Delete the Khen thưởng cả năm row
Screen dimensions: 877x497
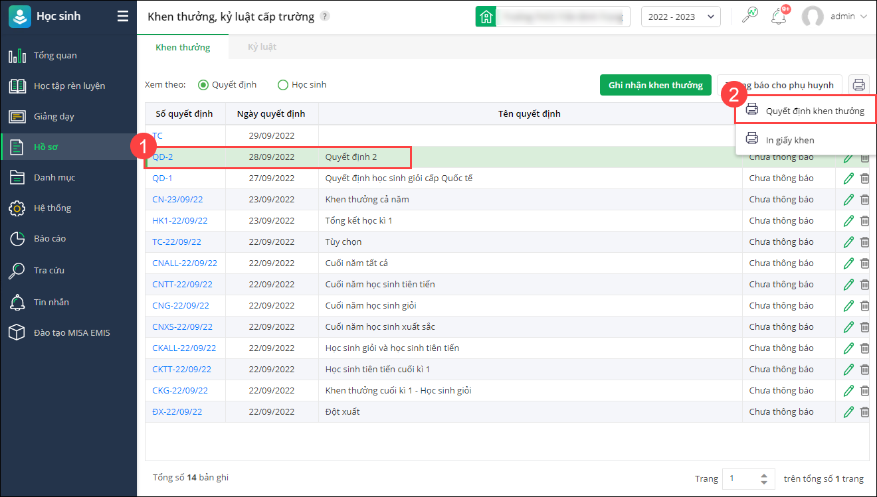point(864,199)
